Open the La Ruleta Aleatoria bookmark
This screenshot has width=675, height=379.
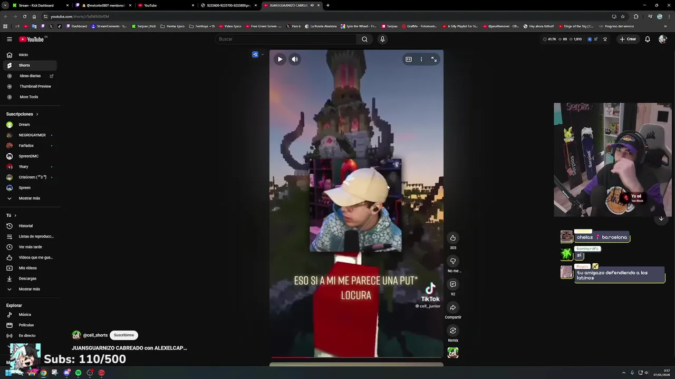click(321, 26)
